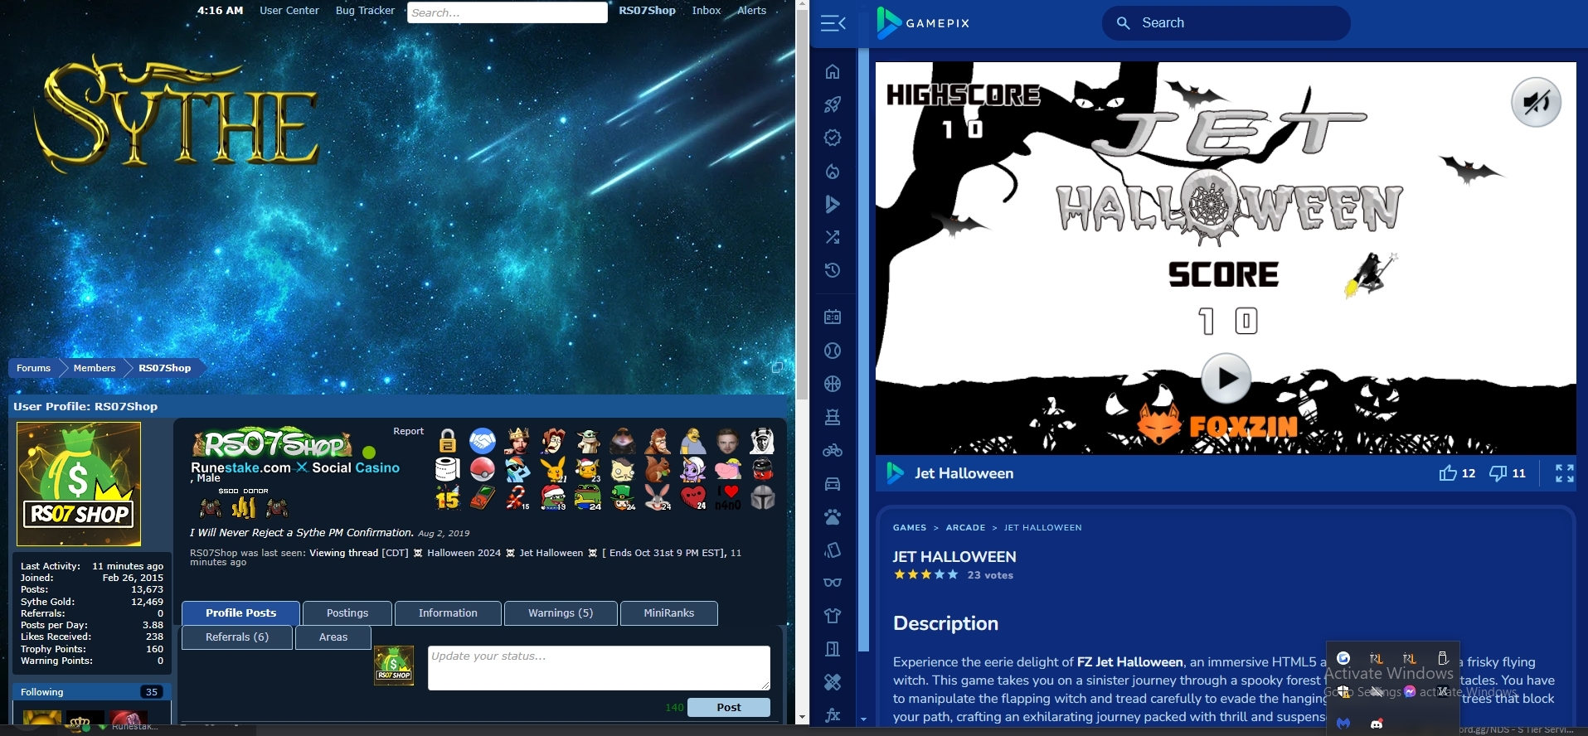Open the Sythe Inbox

tap(707, 11)
